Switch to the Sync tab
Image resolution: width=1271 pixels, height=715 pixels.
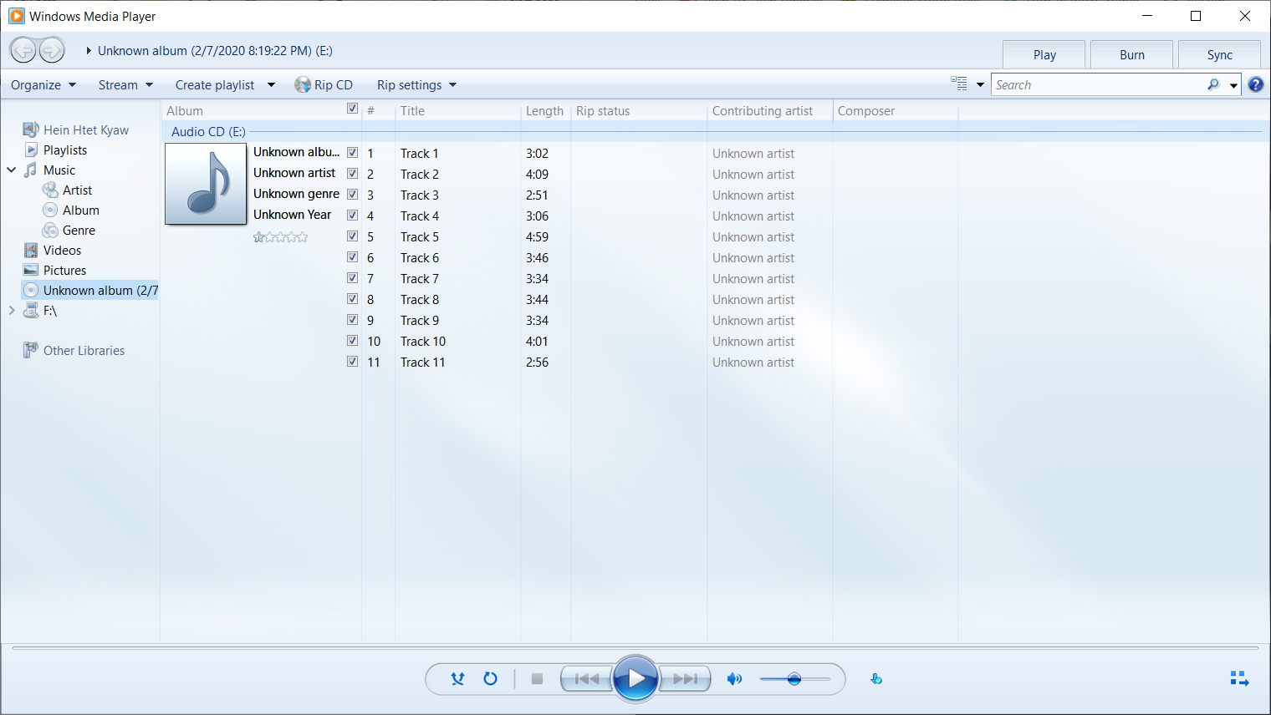tap(1219, 54)
